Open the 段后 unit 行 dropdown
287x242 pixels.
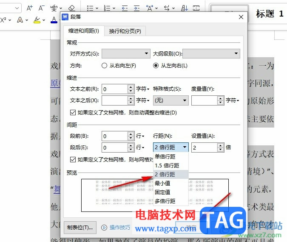(x=140, y=147)
